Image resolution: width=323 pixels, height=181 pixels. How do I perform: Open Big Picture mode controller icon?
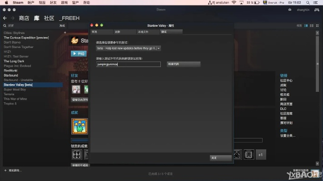click(x=317, y=10)
